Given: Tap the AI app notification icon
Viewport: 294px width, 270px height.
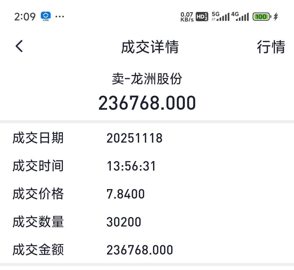Looking at the screenshot, I should pyautogui.click(x=46, y=17).
